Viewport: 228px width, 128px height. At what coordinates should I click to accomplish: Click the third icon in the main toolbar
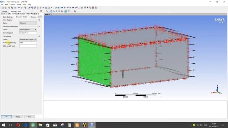(9, 7)
